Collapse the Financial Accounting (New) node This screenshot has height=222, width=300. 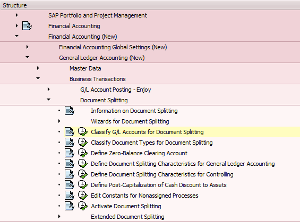pos(17,36)
